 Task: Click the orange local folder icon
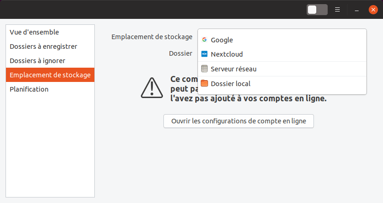(x=204, y=84)
